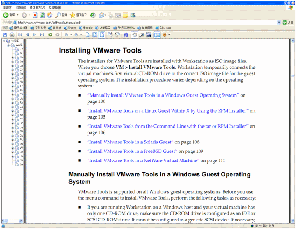Open the Daum link on Links bar
Screen dimensions: 296x229
coord(70,28)
